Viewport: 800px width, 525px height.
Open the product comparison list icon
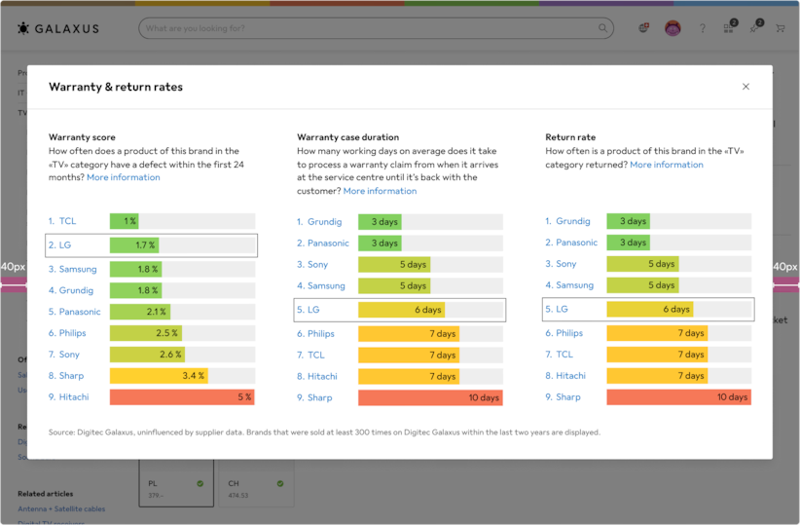coord(729,28)
